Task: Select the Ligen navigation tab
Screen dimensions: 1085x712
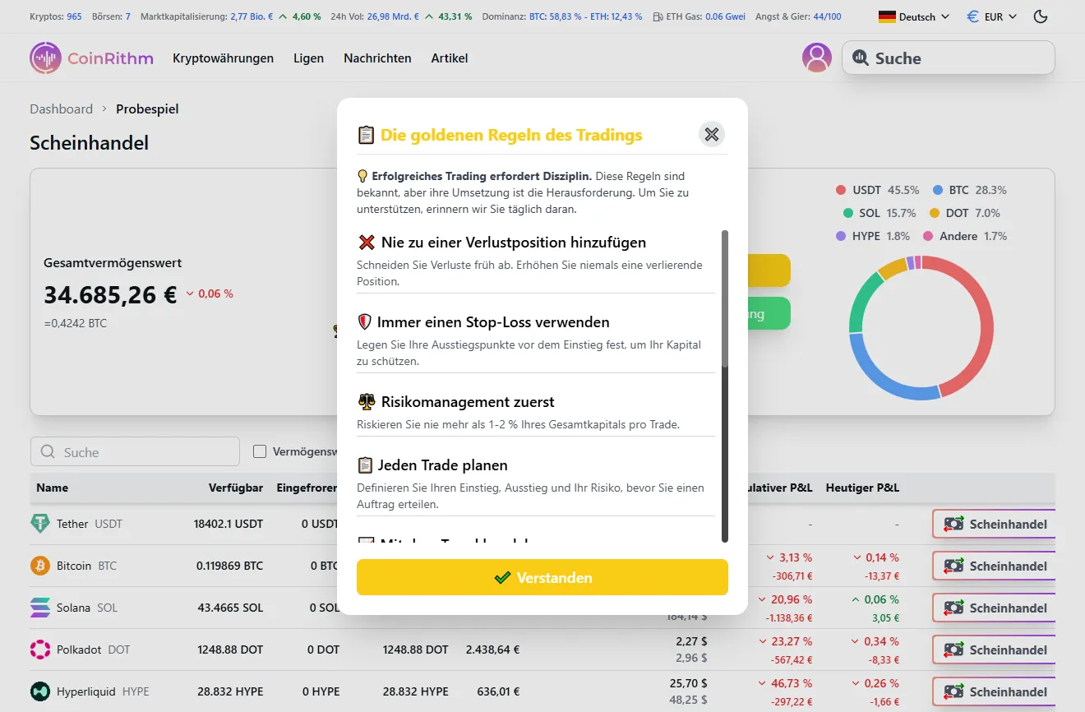Action: click(x=308, y=58)
